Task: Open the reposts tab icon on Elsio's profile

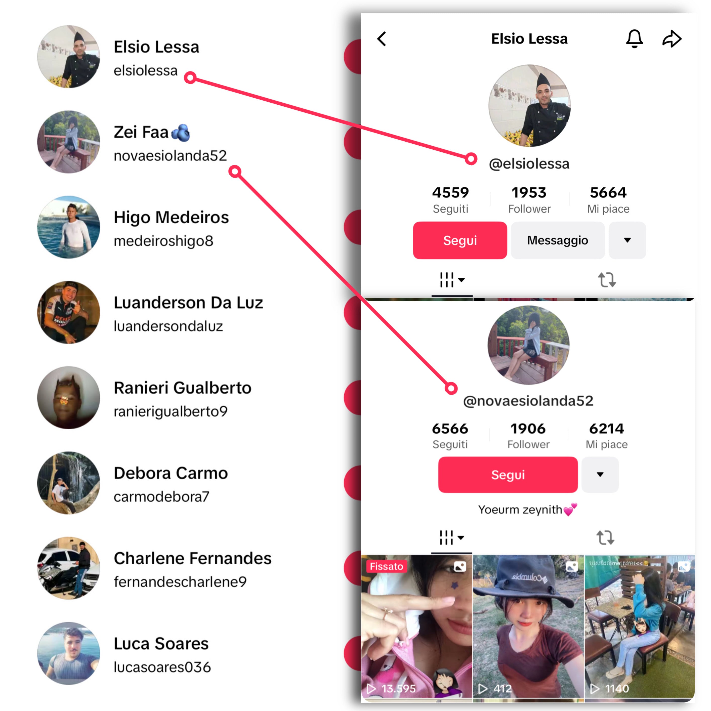Action: (606, 280)
